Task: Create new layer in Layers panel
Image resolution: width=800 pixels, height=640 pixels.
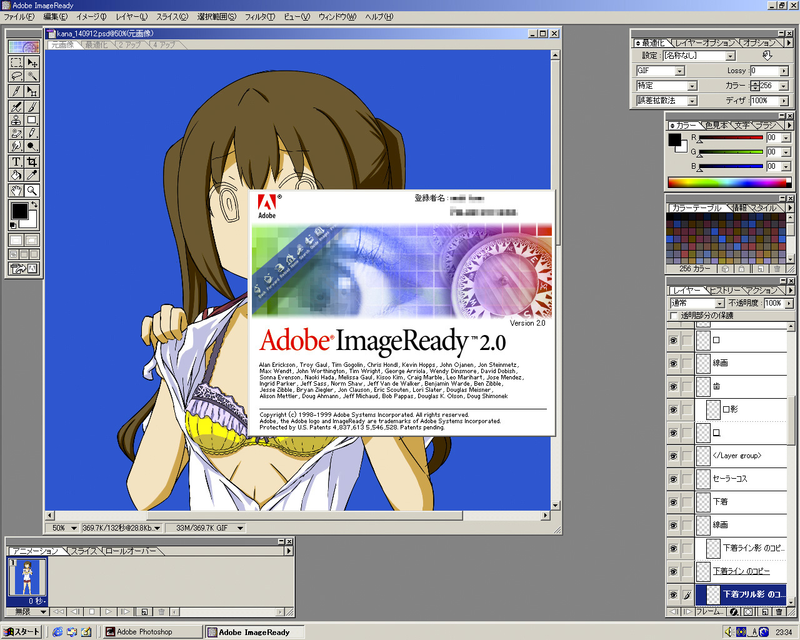Action: 765,612
